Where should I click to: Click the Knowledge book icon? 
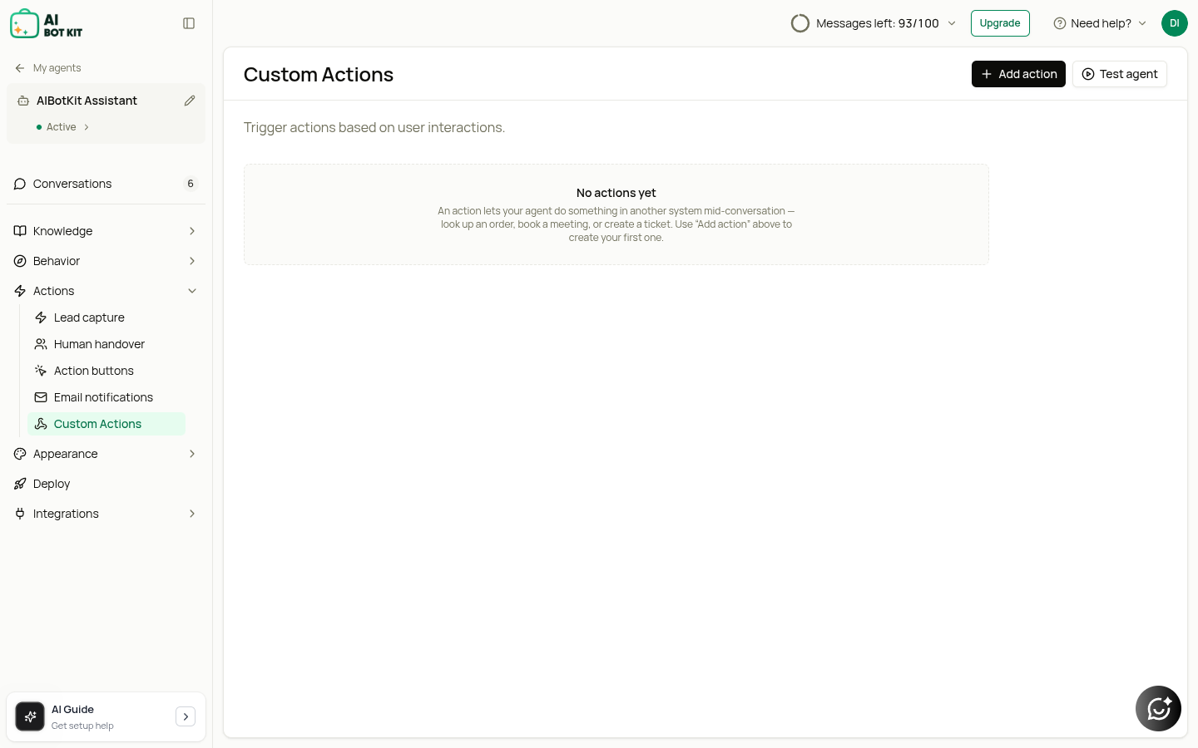[x=20, y=231]
